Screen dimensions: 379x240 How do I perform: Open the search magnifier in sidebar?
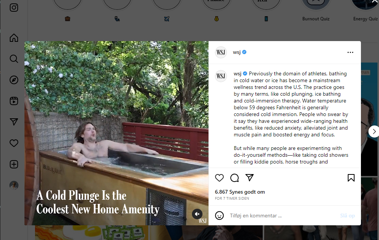[x=14, y=59]
